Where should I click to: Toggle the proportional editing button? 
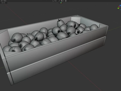(66, 1)
